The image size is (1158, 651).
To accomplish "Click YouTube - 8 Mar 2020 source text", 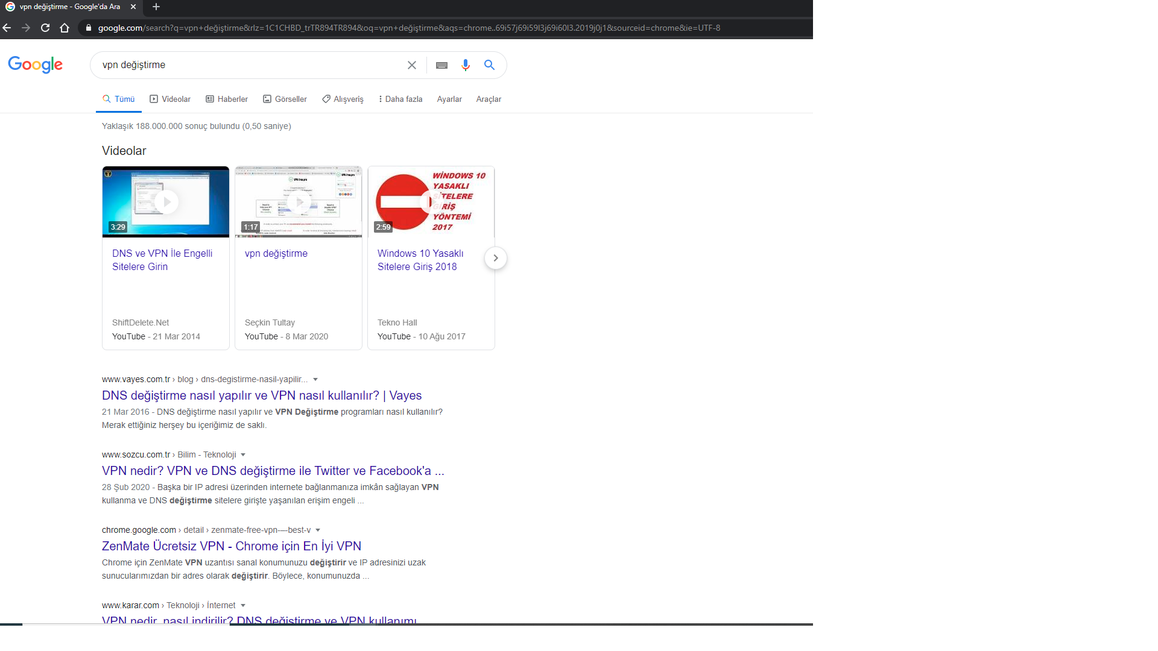I will pyautogui.click(x=286, y=336).
